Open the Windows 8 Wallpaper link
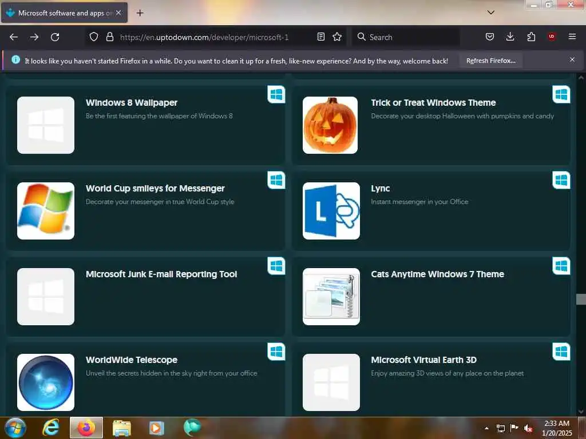This screenshot has width=586, height=439. [x=132, y=103]
